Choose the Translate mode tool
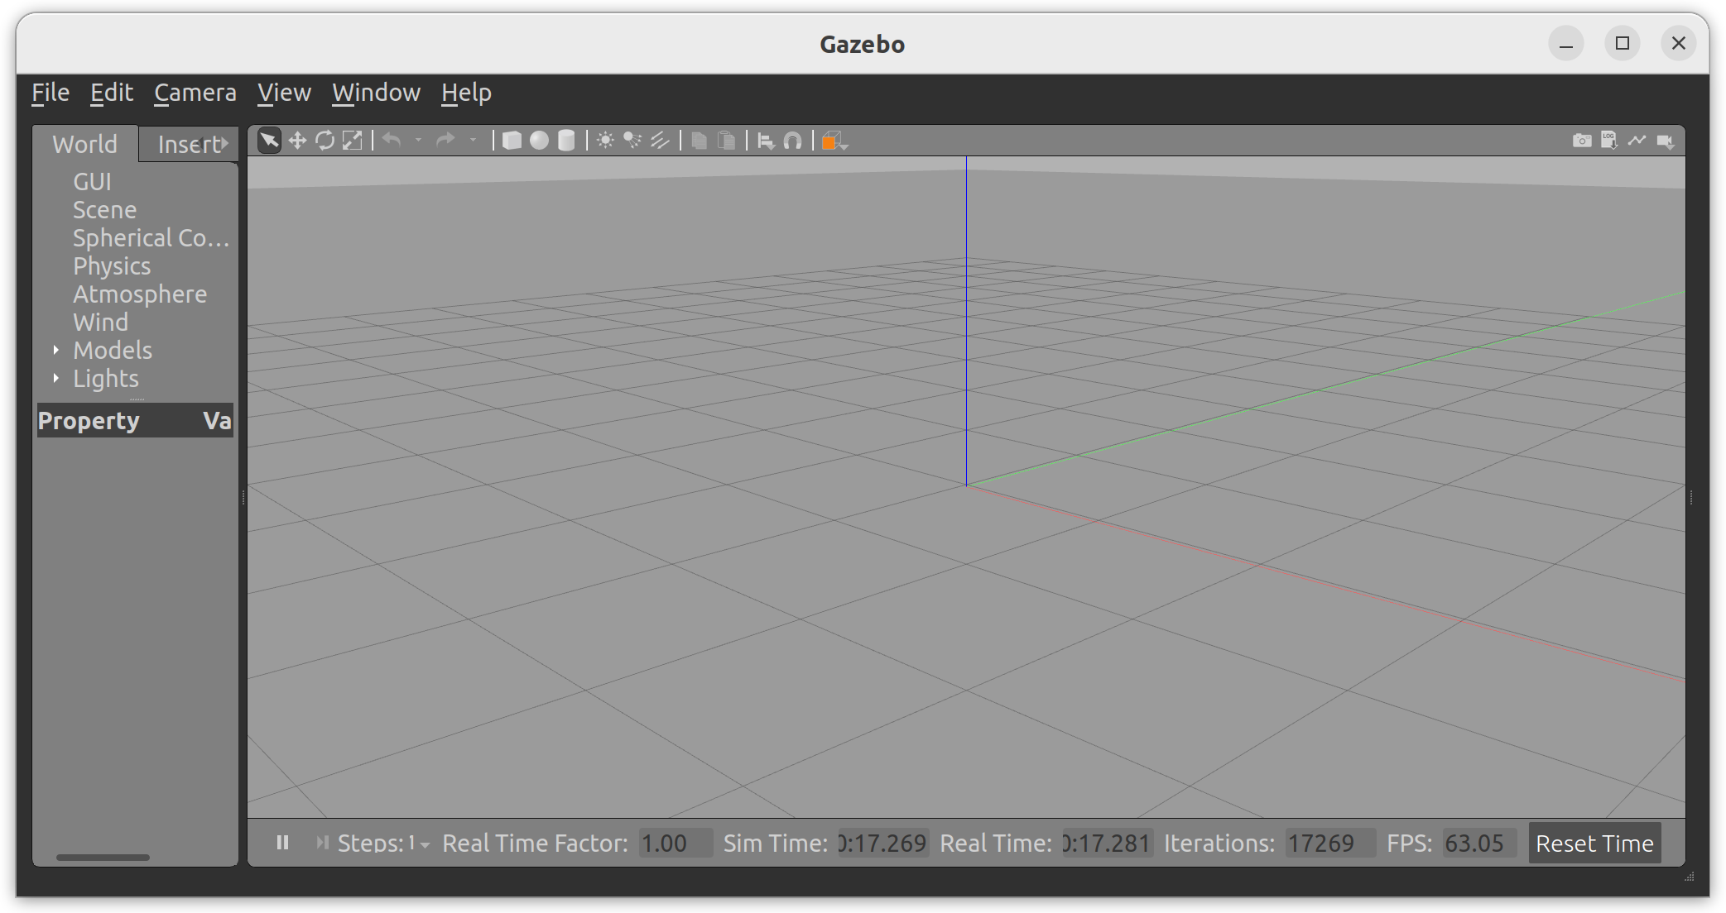The image size is (1726, 913). [297, 141]
